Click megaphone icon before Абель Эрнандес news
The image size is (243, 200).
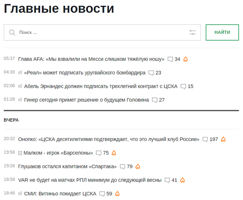[x=20, y=86]
